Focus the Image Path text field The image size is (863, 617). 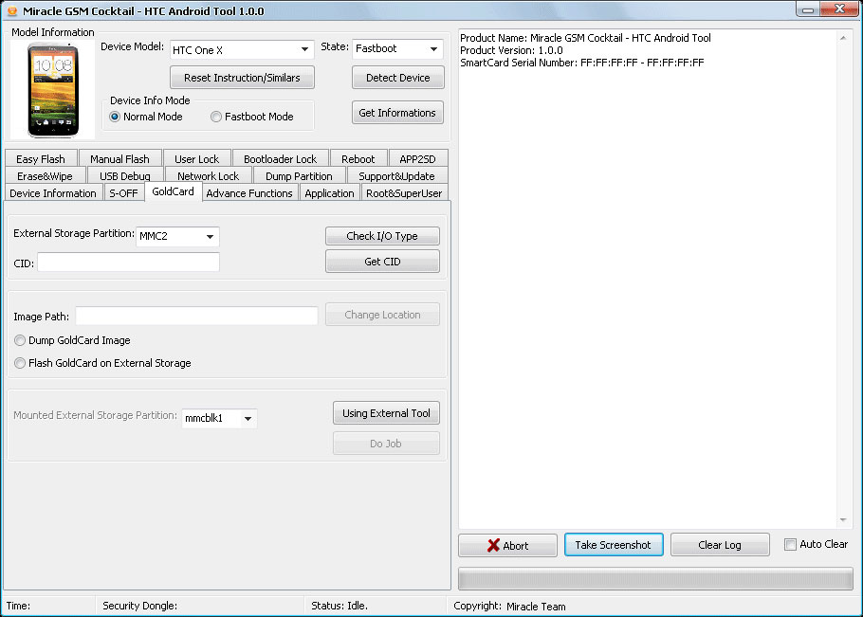[196, 316]
